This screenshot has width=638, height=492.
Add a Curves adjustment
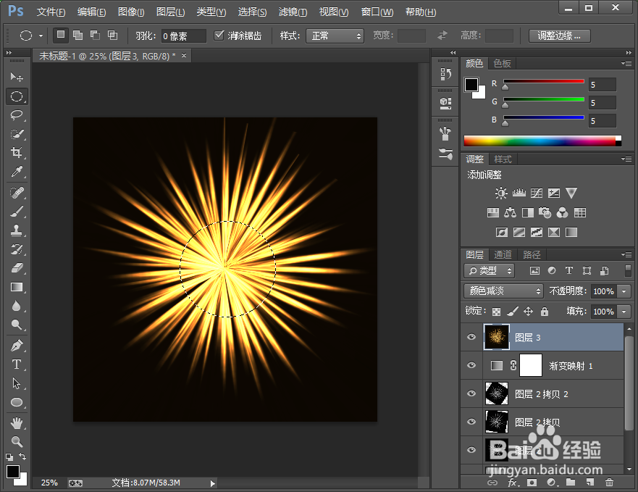[x=537, y=193]
